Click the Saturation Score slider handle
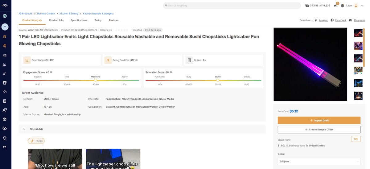370x169 pixels. click(x=218, y=80)
